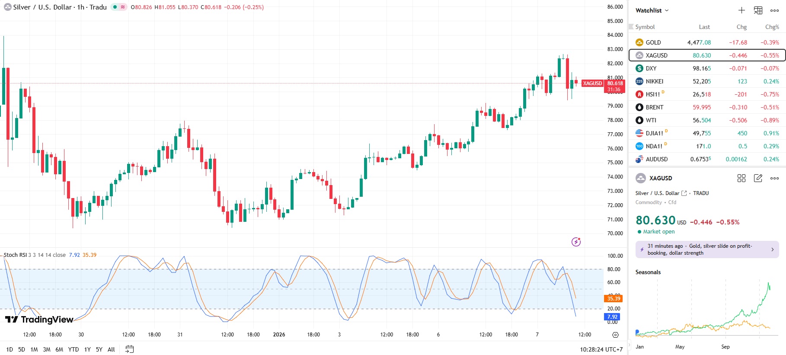
Task: Click the flag icon beside Symbol header
Action: [631, 27]
